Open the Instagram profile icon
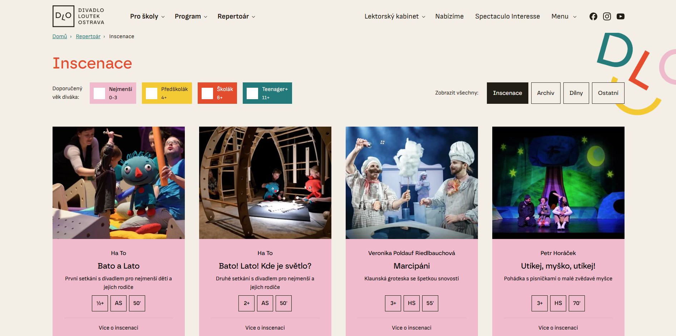Viewport: 676px width, 336px height. (607, 16)
